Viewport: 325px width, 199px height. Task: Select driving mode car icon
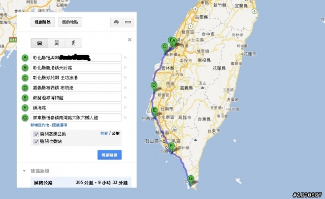[40, 43]
